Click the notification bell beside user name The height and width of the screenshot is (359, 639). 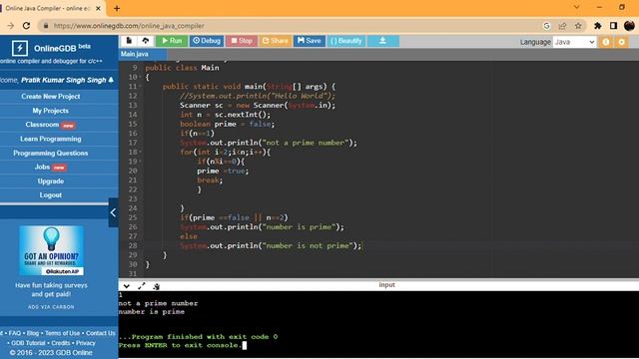[111, 80]
